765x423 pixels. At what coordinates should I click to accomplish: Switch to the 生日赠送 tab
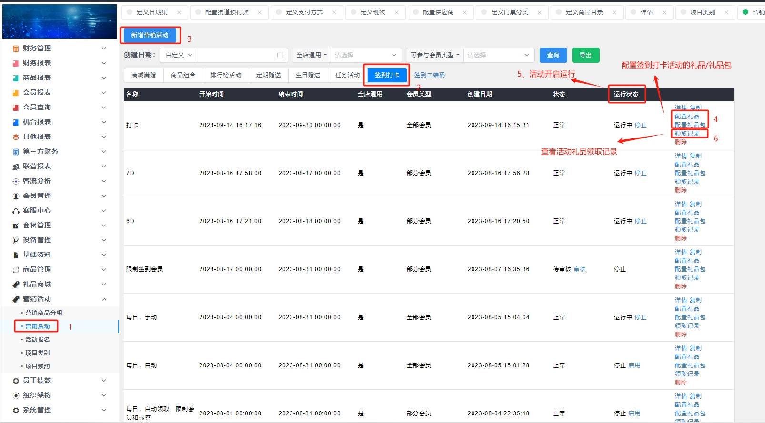tap(308, 75)
